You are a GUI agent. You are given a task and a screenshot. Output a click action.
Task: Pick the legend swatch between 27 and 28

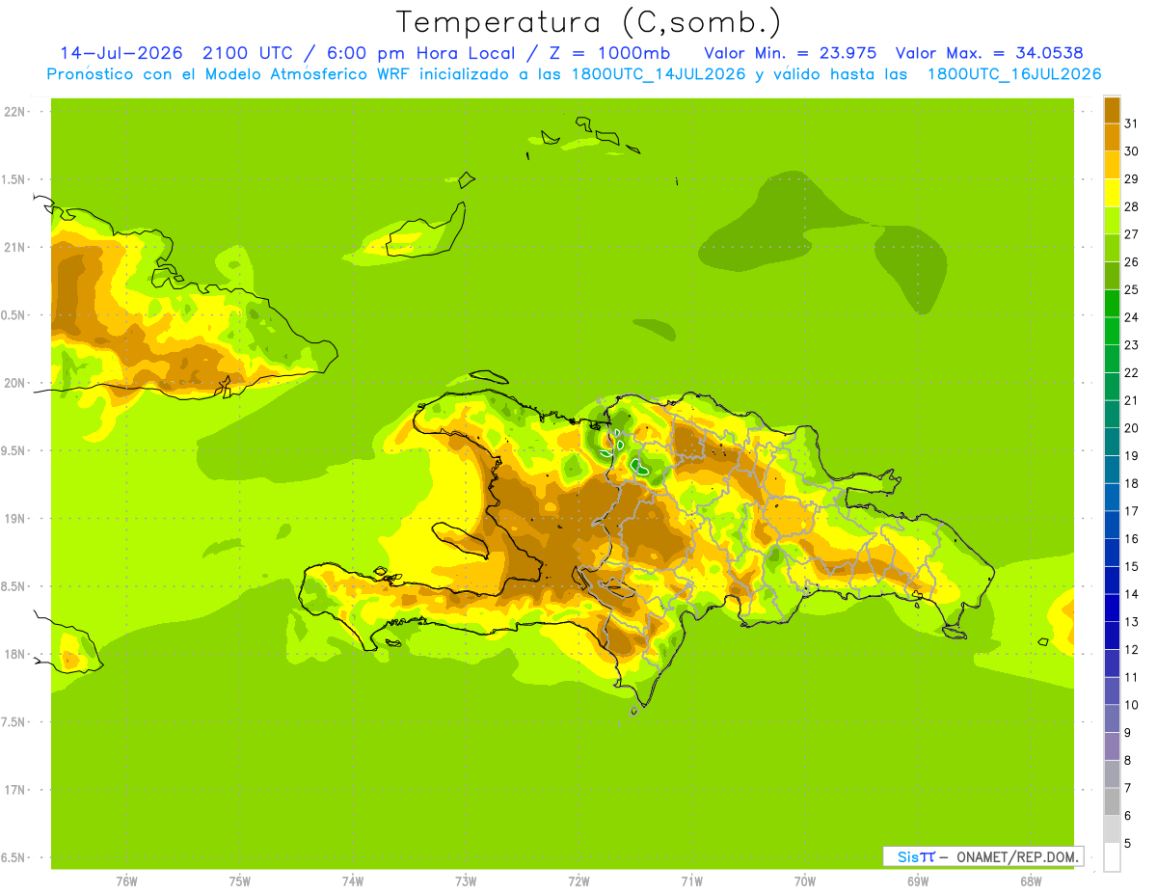(1112, 219)
